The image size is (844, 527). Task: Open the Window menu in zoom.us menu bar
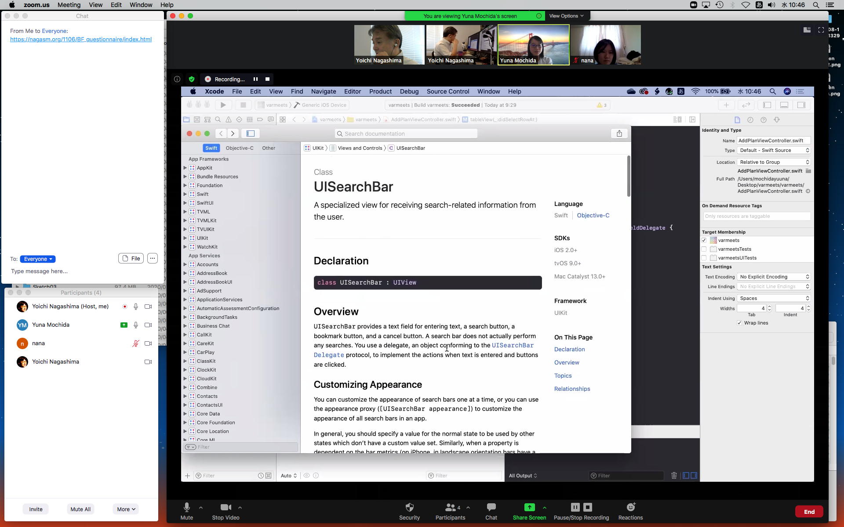[141, 5]
